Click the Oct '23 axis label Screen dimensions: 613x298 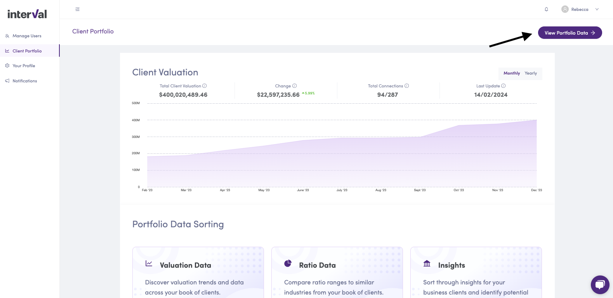coord(459,190)
